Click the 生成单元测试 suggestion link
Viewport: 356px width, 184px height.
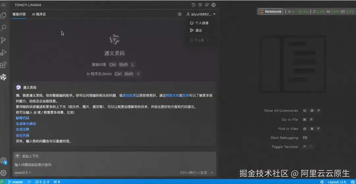coord(26,124)
